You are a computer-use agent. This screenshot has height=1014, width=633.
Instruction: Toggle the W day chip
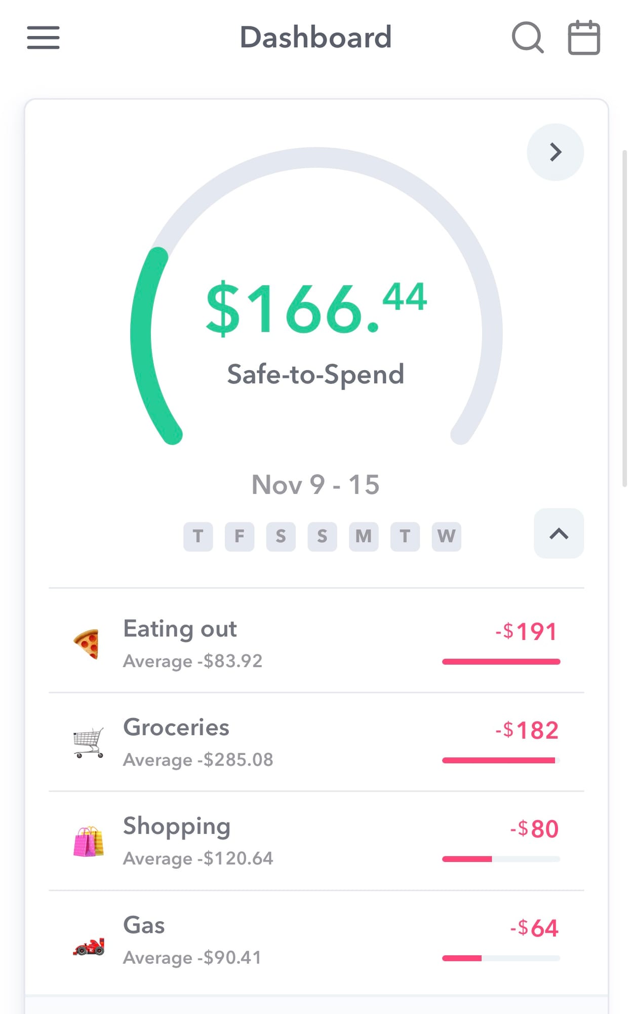446,536
